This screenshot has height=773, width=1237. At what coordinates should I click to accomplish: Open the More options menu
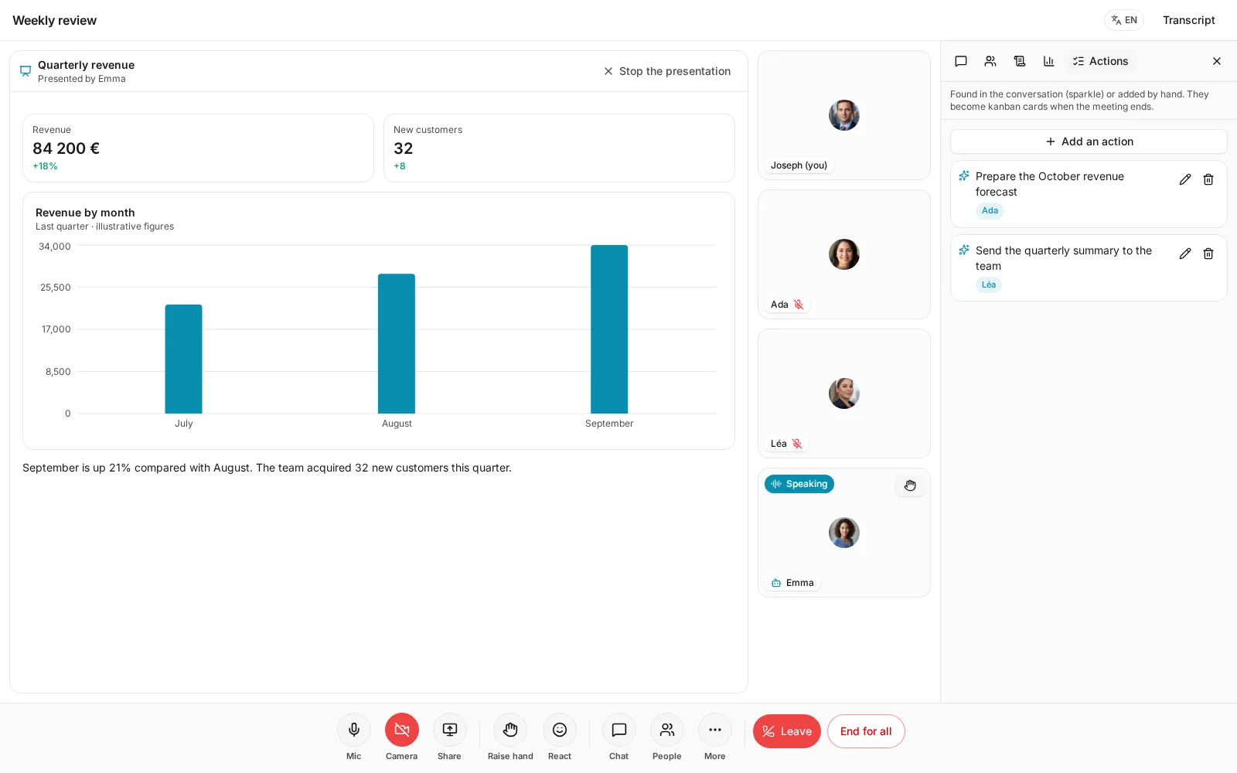click(x=715, y=730)
